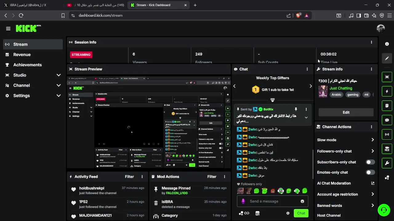Open Banned words settings

[346, 205]
